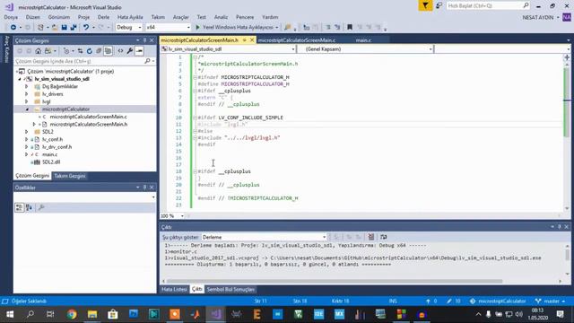The image size is (574, 323).
Task: Open the Proje menu
Action: click(x=83, y=17)
